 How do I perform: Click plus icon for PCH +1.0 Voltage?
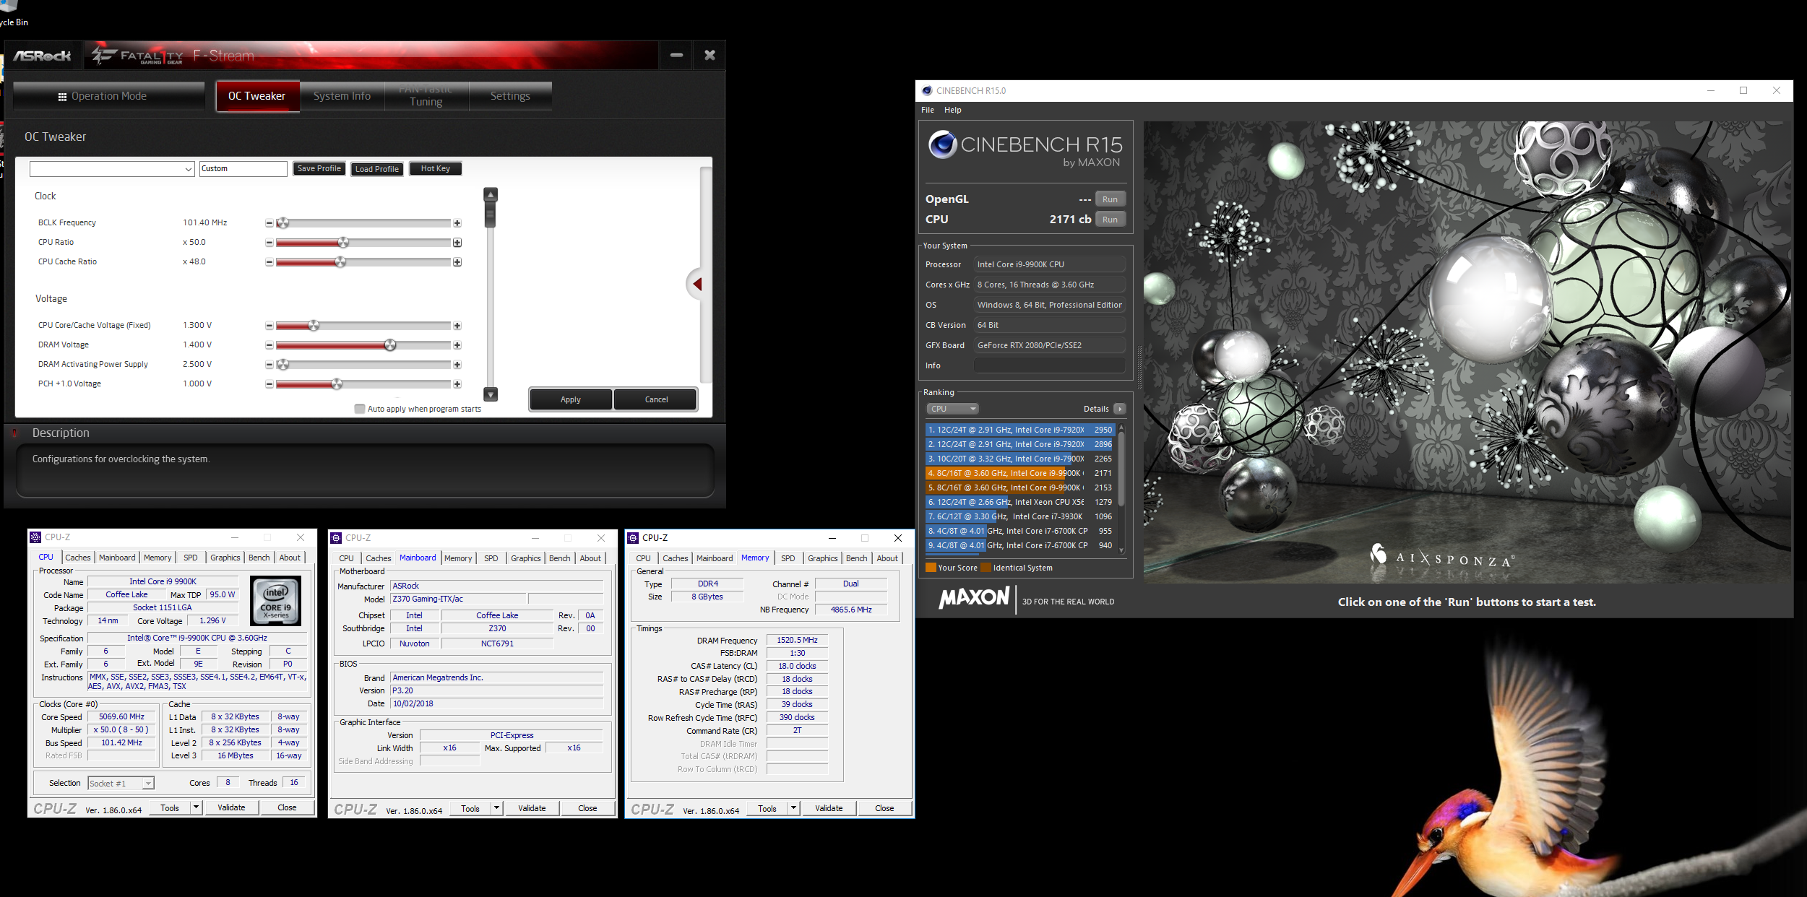[x=457, y=384]
